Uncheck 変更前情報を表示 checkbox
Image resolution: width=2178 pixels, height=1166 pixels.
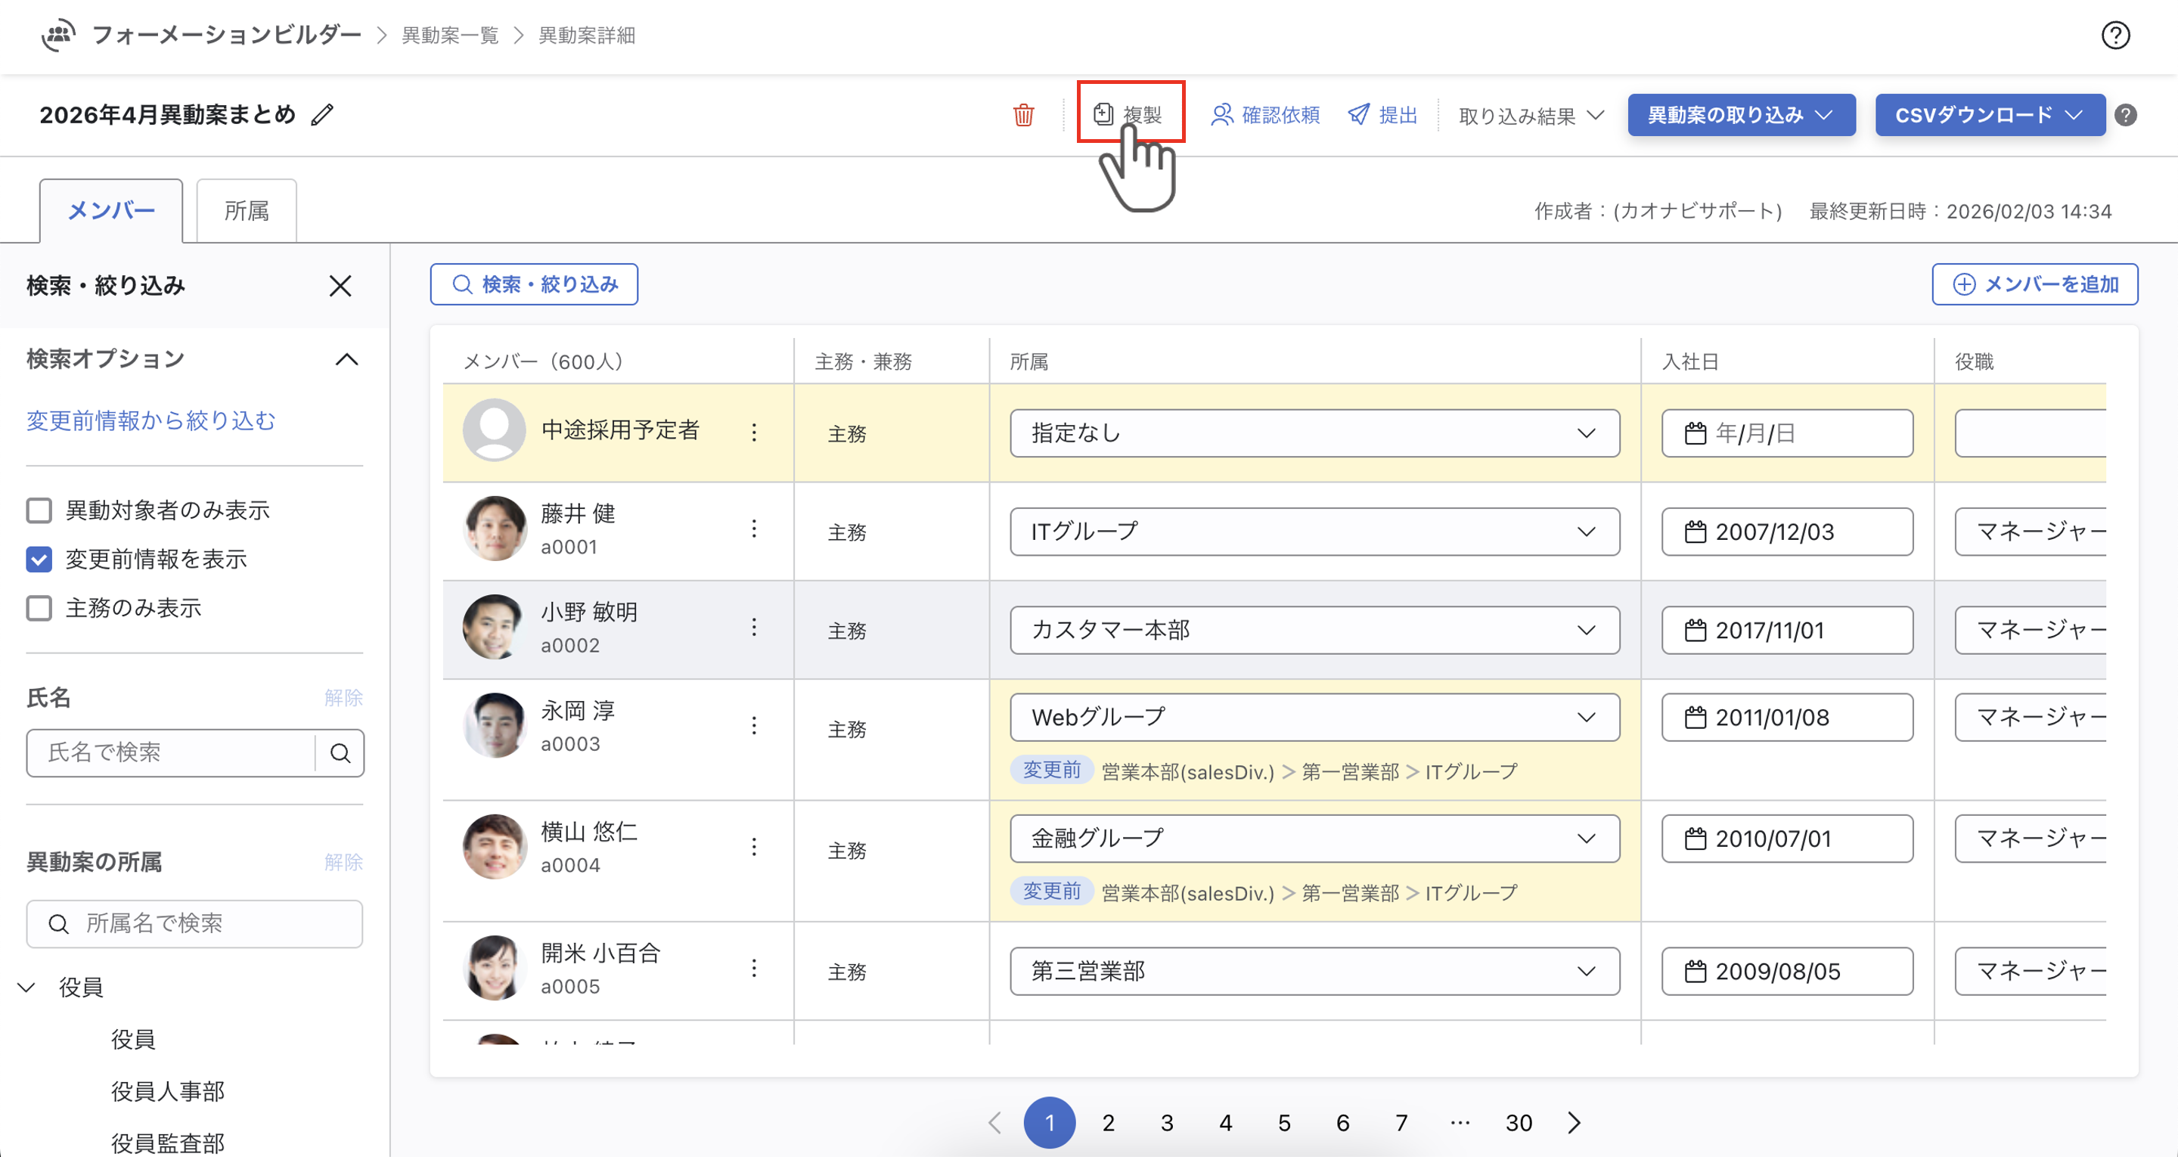coord(39,560)
